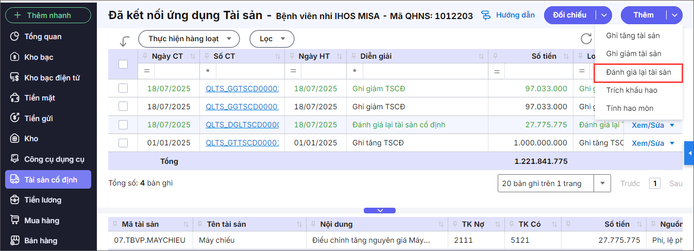Image resolution: width=694 pixels, height=251 pixels.
Task: Go to page 1 in pagination
Action: (x=655, y=183)
